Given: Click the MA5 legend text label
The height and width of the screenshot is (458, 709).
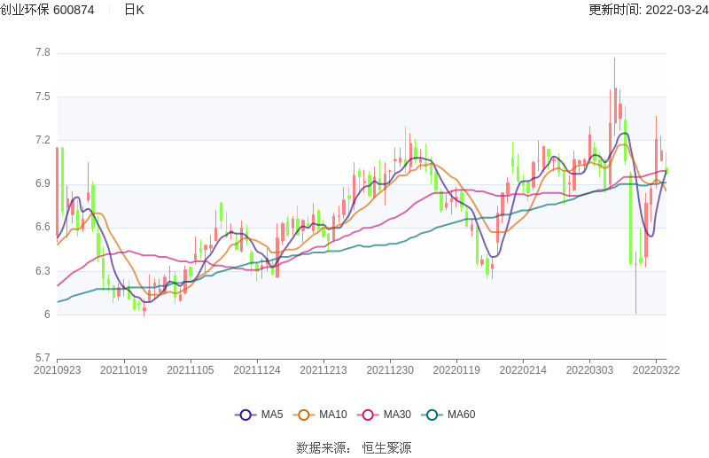Looking at the screenshot, I should [271, 415].
